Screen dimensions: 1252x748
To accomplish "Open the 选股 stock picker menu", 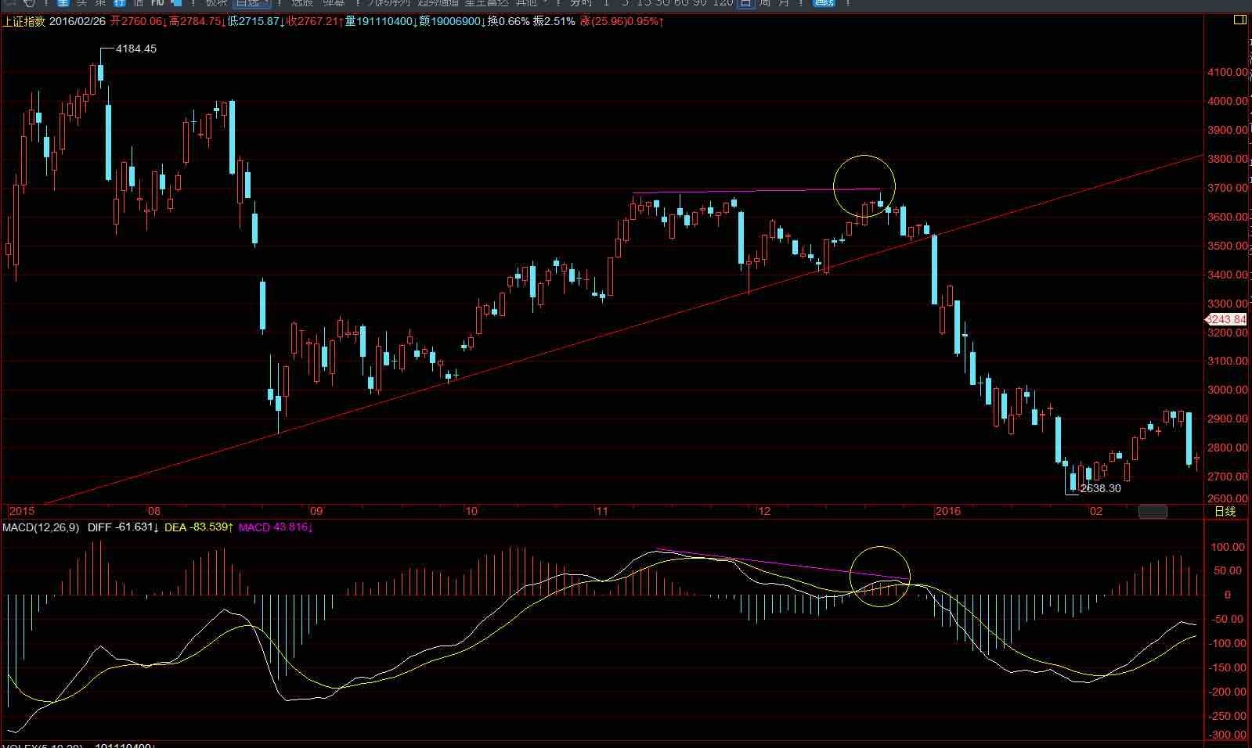I will click(302, 3).
